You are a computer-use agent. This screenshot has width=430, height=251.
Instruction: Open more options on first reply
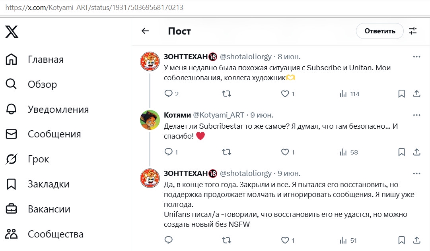pyautogui.click(x=416, y=57)
